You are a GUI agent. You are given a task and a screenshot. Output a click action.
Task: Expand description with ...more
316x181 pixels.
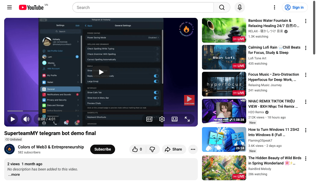14,174
